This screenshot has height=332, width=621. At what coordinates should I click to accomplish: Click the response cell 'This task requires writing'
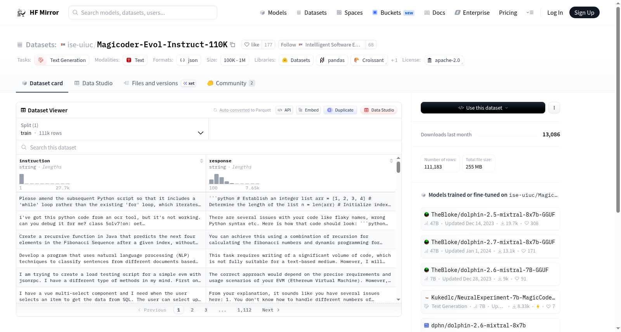tap(301, 258)
